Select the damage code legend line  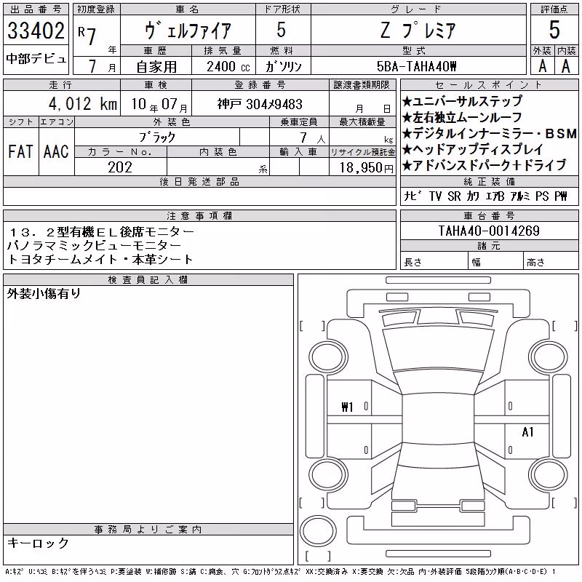point(280,573)
